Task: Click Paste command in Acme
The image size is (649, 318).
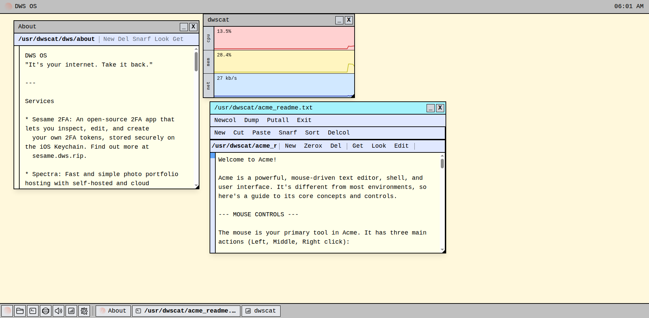Action: [261, 133]
